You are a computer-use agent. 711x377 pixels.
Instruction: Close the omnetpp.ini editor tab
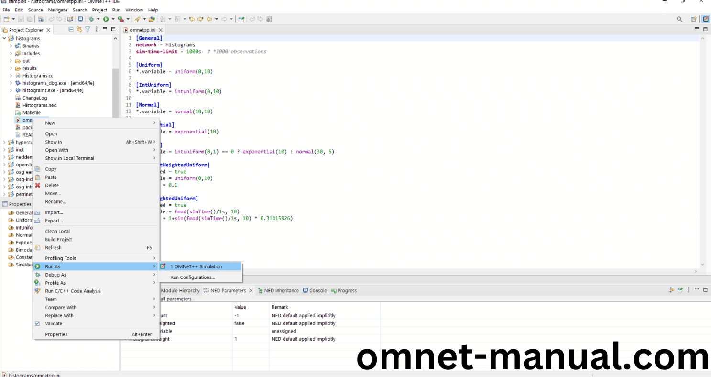160,30
